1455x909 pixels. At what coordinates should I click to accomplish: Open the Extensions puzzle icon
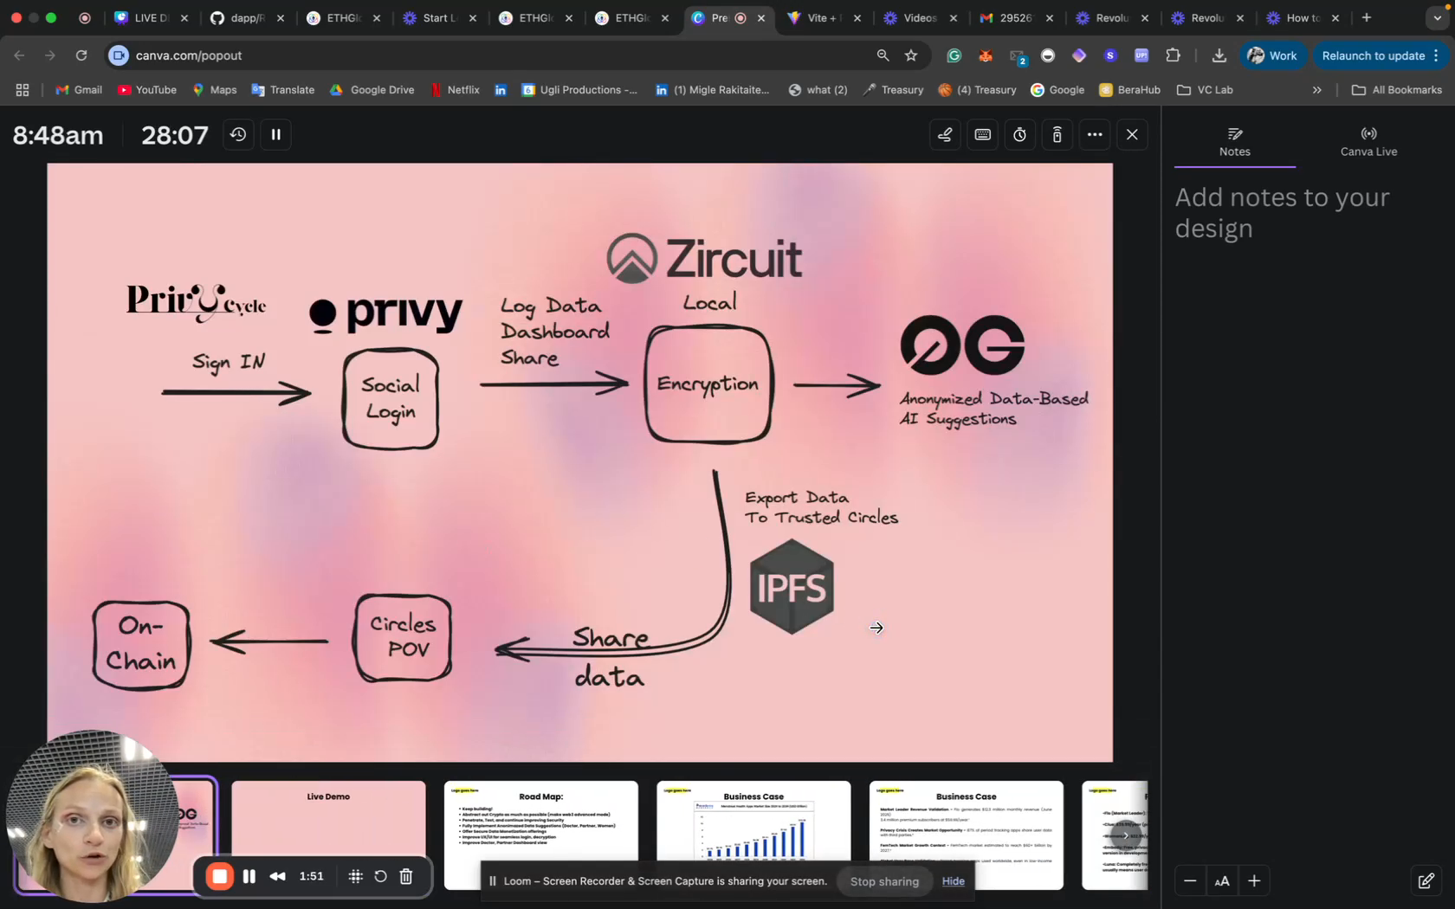(x=1173, y=55)
